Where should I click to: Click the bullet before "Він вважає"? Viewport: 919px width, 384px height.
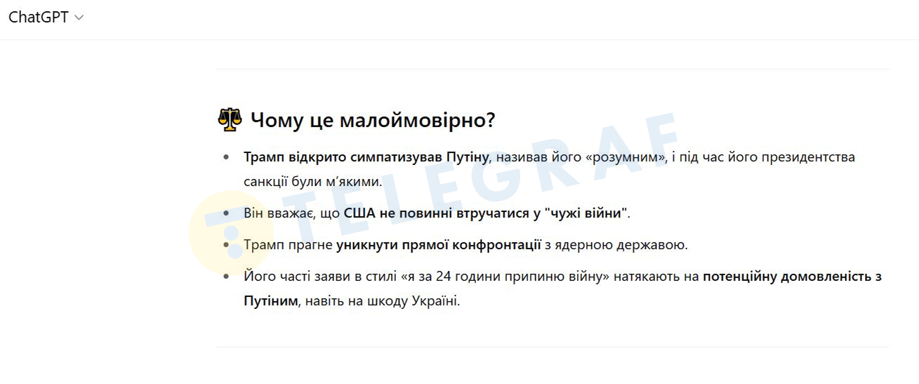tap(226, 213)
